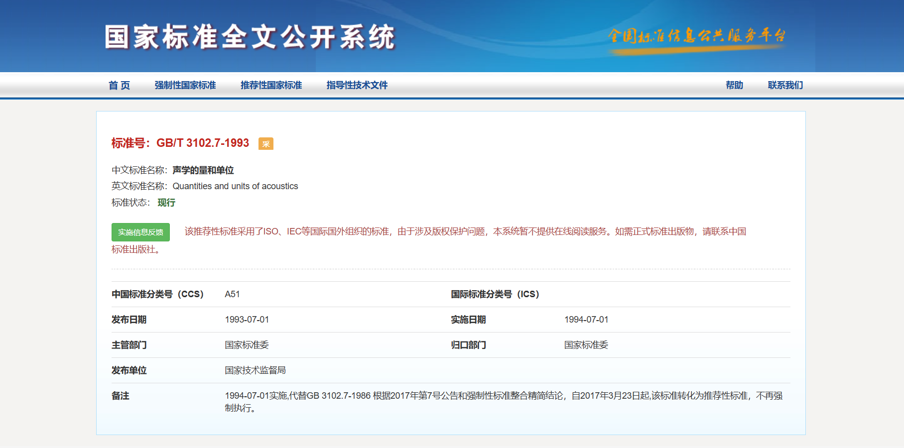Screen dimensions: 904x448
Task: Open 强制性国家标准 navigation item
Action: coord(185,85)
